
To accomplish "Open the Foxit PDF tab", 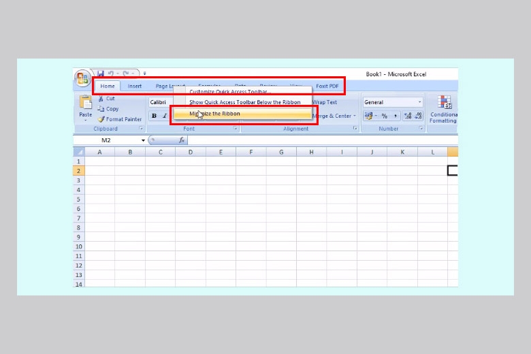I will click(x=327, y=86).
